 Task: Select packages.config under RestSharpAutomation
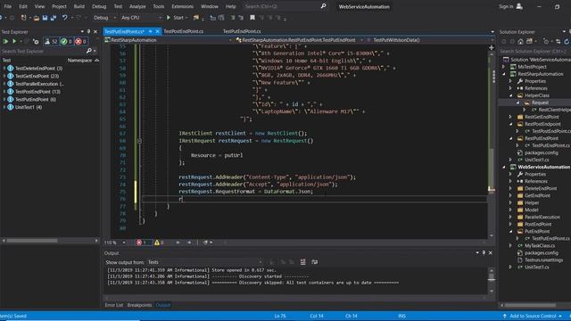(x=542, y=152)
